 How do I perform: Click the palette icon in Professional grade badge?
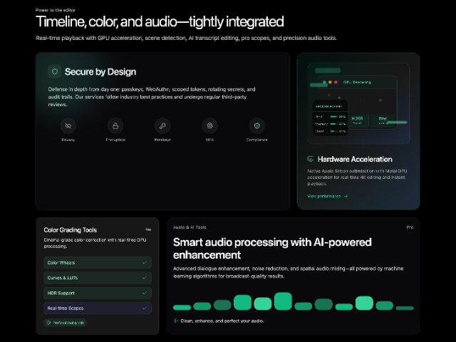pos(48,323)
